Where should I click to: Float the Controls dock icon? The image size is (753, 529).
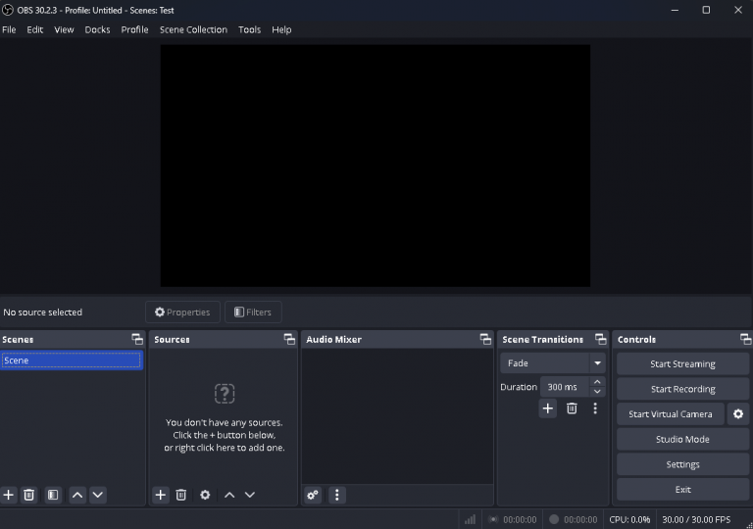point(745,339)
